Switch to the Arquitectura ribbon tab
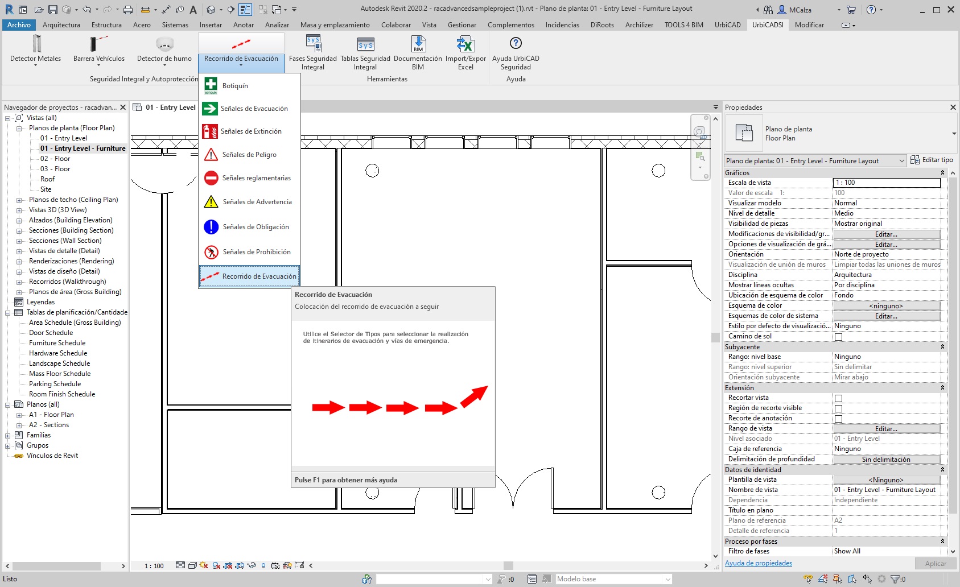This screenshot has height=587, width=960. (x=61, y=25)
